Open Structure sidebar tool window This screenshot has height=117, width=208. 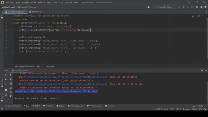pos(2,82)
